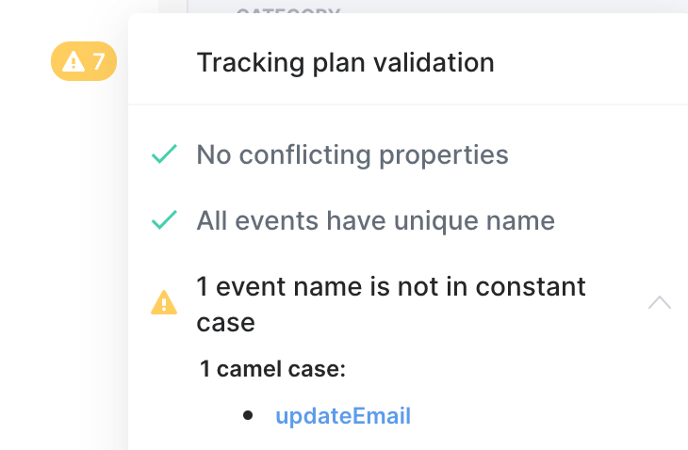Click the word 'case' wrapped onto second line

[225, 323]
